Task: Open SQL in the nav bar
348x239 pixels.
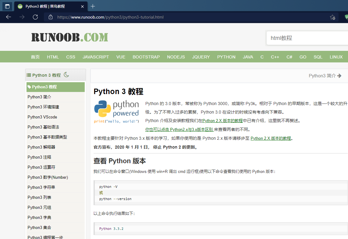Action: (318, 57)
